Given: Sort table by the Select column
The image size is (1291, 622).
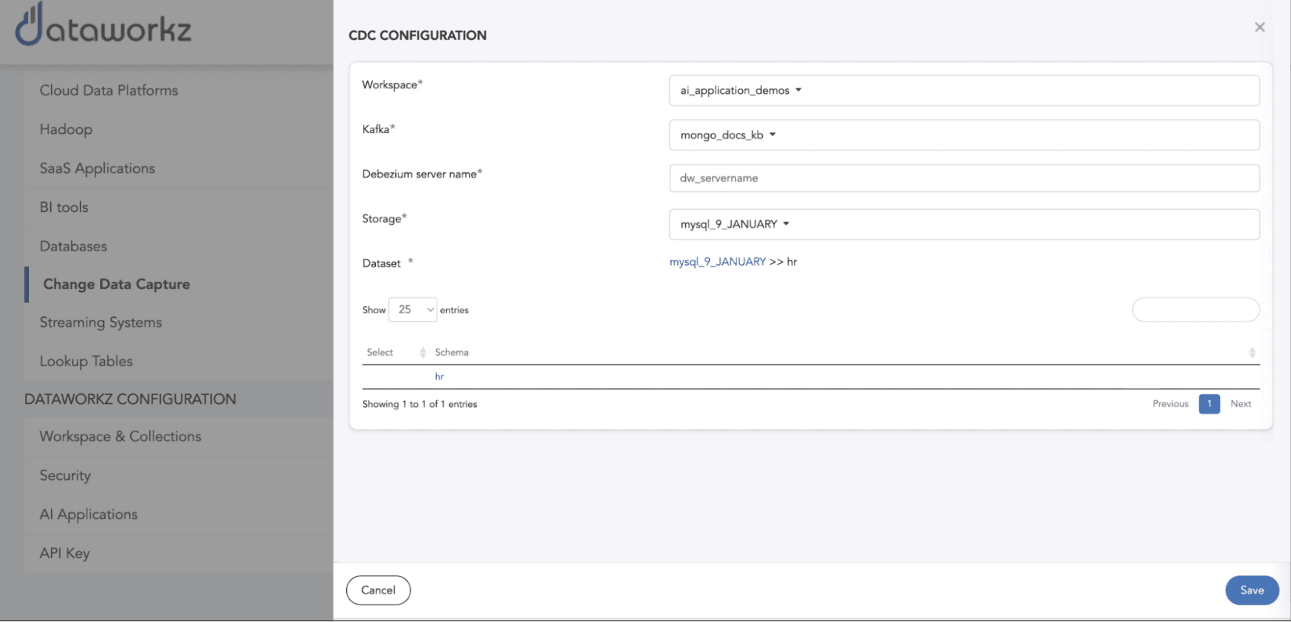Looking at the screenshot, I should [x=422, y=352].
